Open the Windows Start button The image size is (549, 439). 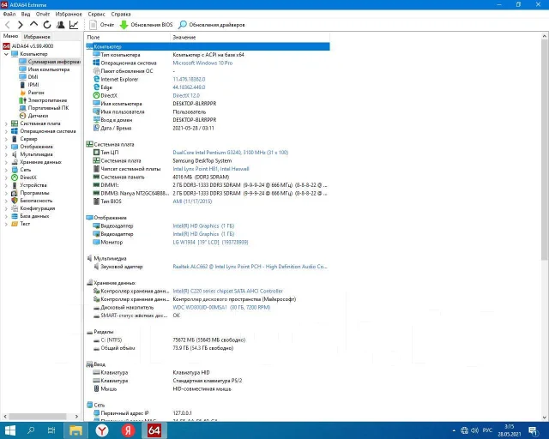(x=10, y=430)
